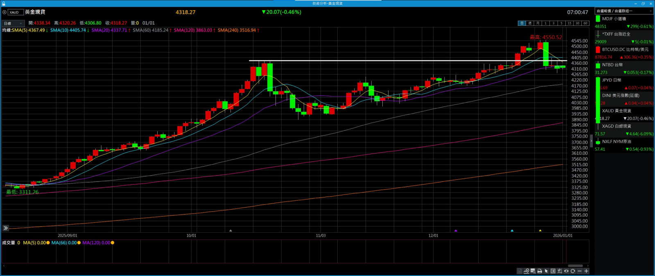Select the arrow cursor tool
This screenshot has width=655, height=276.
coord(546,271)
